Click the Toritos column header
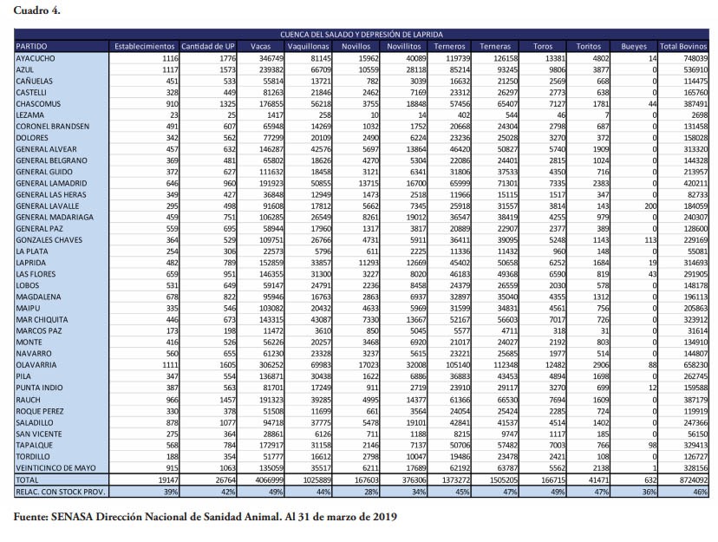The image size is (718, 542). 589,45
